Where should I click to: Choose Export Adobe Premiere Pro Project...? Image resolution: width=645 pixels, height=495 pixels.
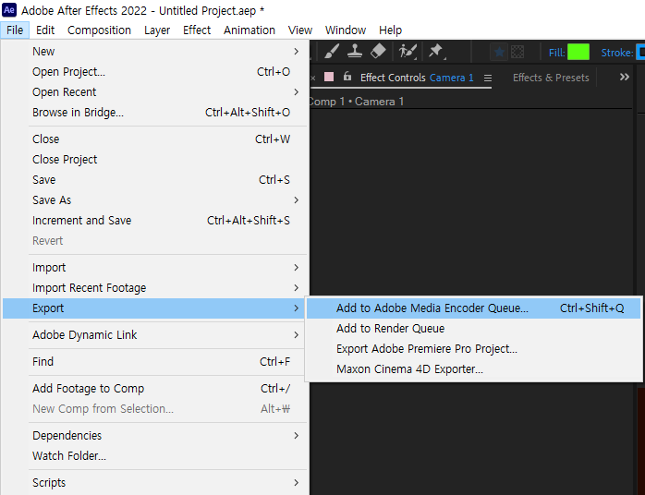click(473, 349)
